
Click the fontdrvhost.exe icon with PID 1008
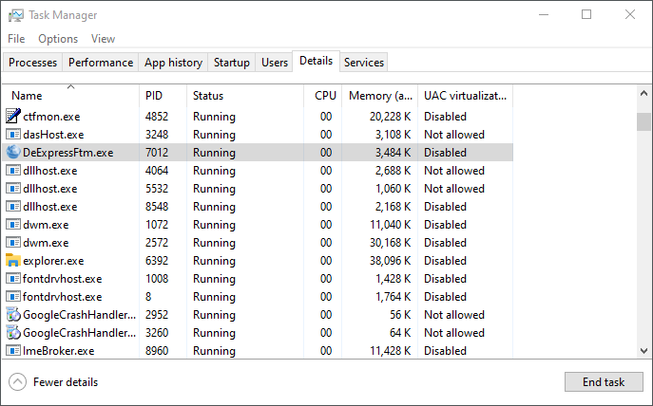tap(13, 279)
